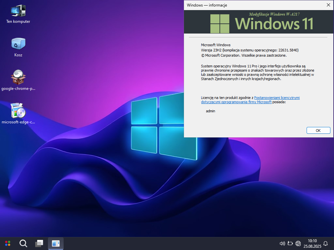Click the battery power tray icon

click(x=290, y=243)
